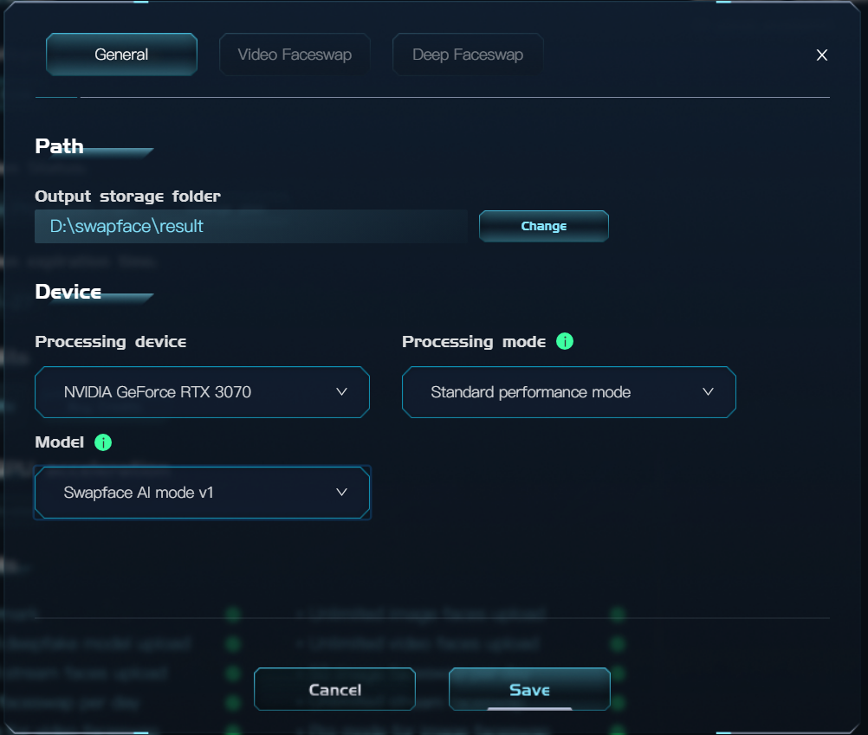Open the Processing mode dropdown
This screenshot has width=868, height=735.
[568, 392]
